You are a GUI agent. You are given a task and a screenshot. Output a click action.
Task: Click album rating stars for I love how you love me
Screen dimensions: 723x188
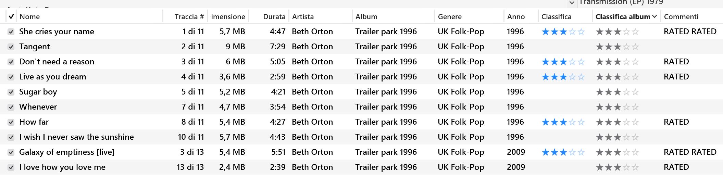[x=617, y=167]
